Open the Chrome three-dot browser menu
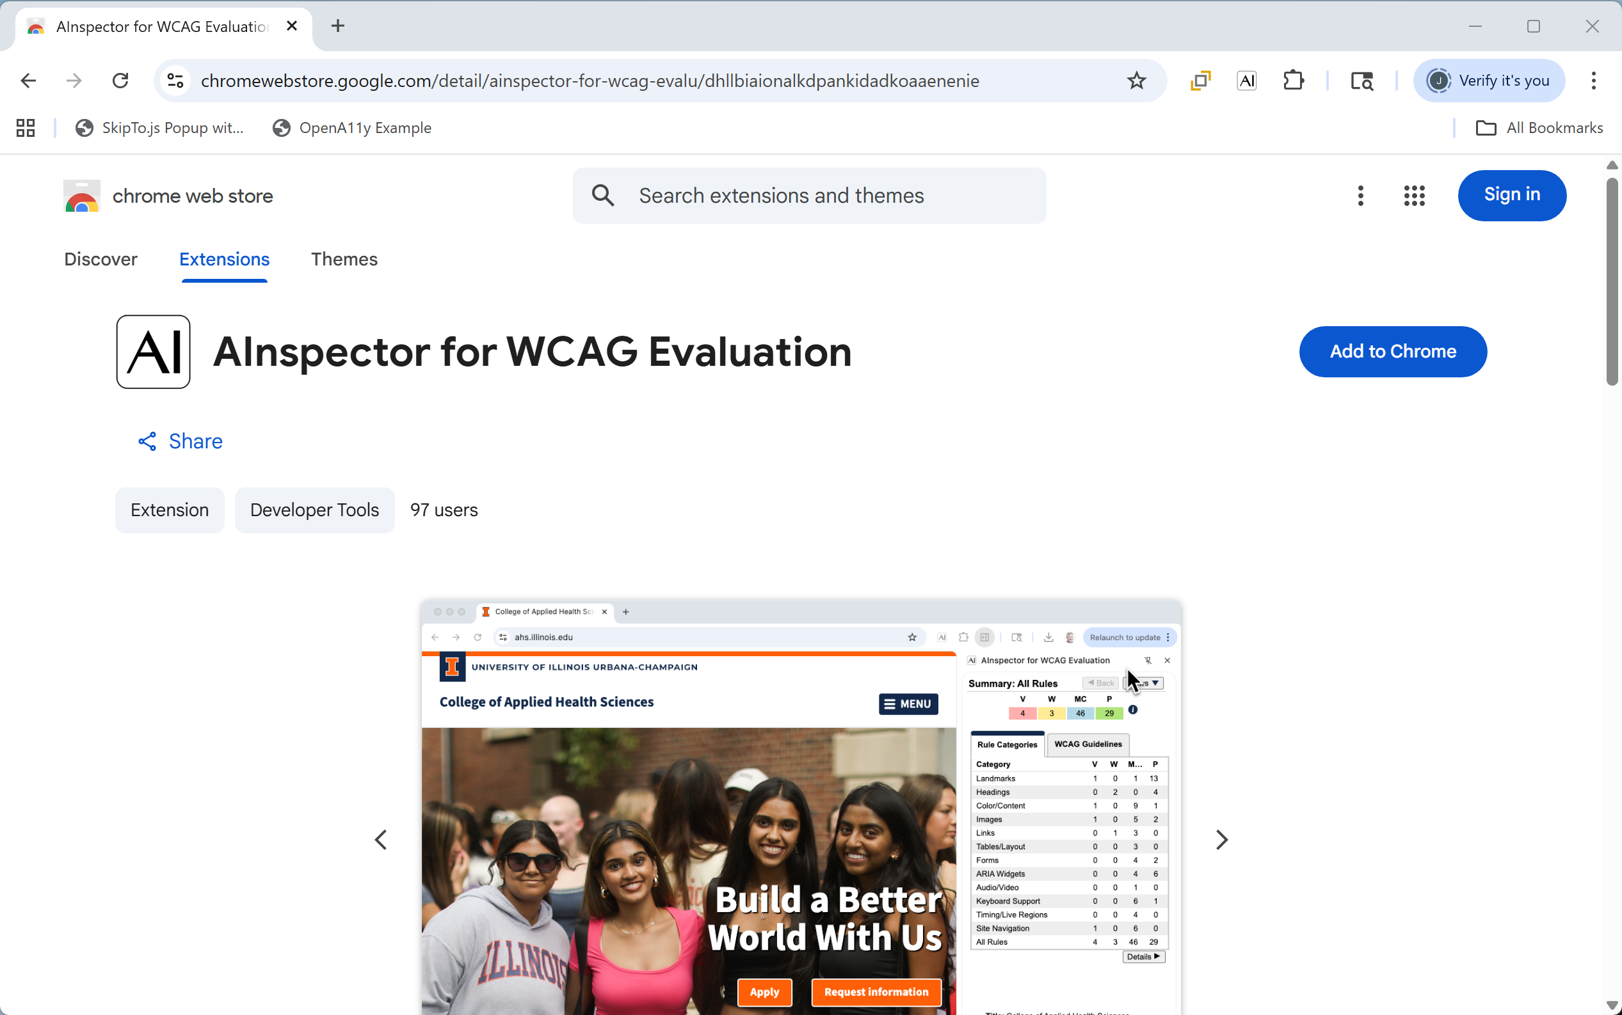This screenshot has width=1622, height=1015. (x=1593, y=81)
